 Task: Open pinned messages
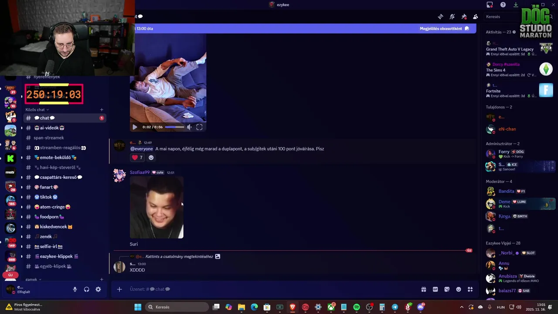(x=464, y=17)
